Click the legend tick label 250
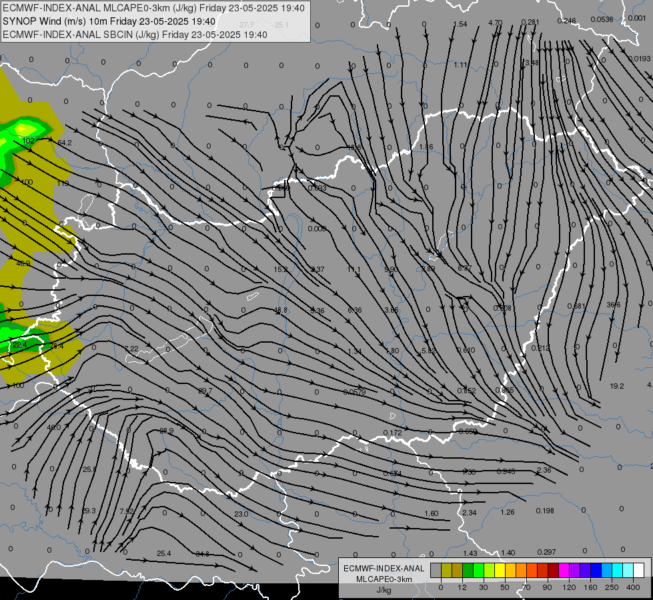The height and width of the screenshot is (600, 653). [612, 587]
